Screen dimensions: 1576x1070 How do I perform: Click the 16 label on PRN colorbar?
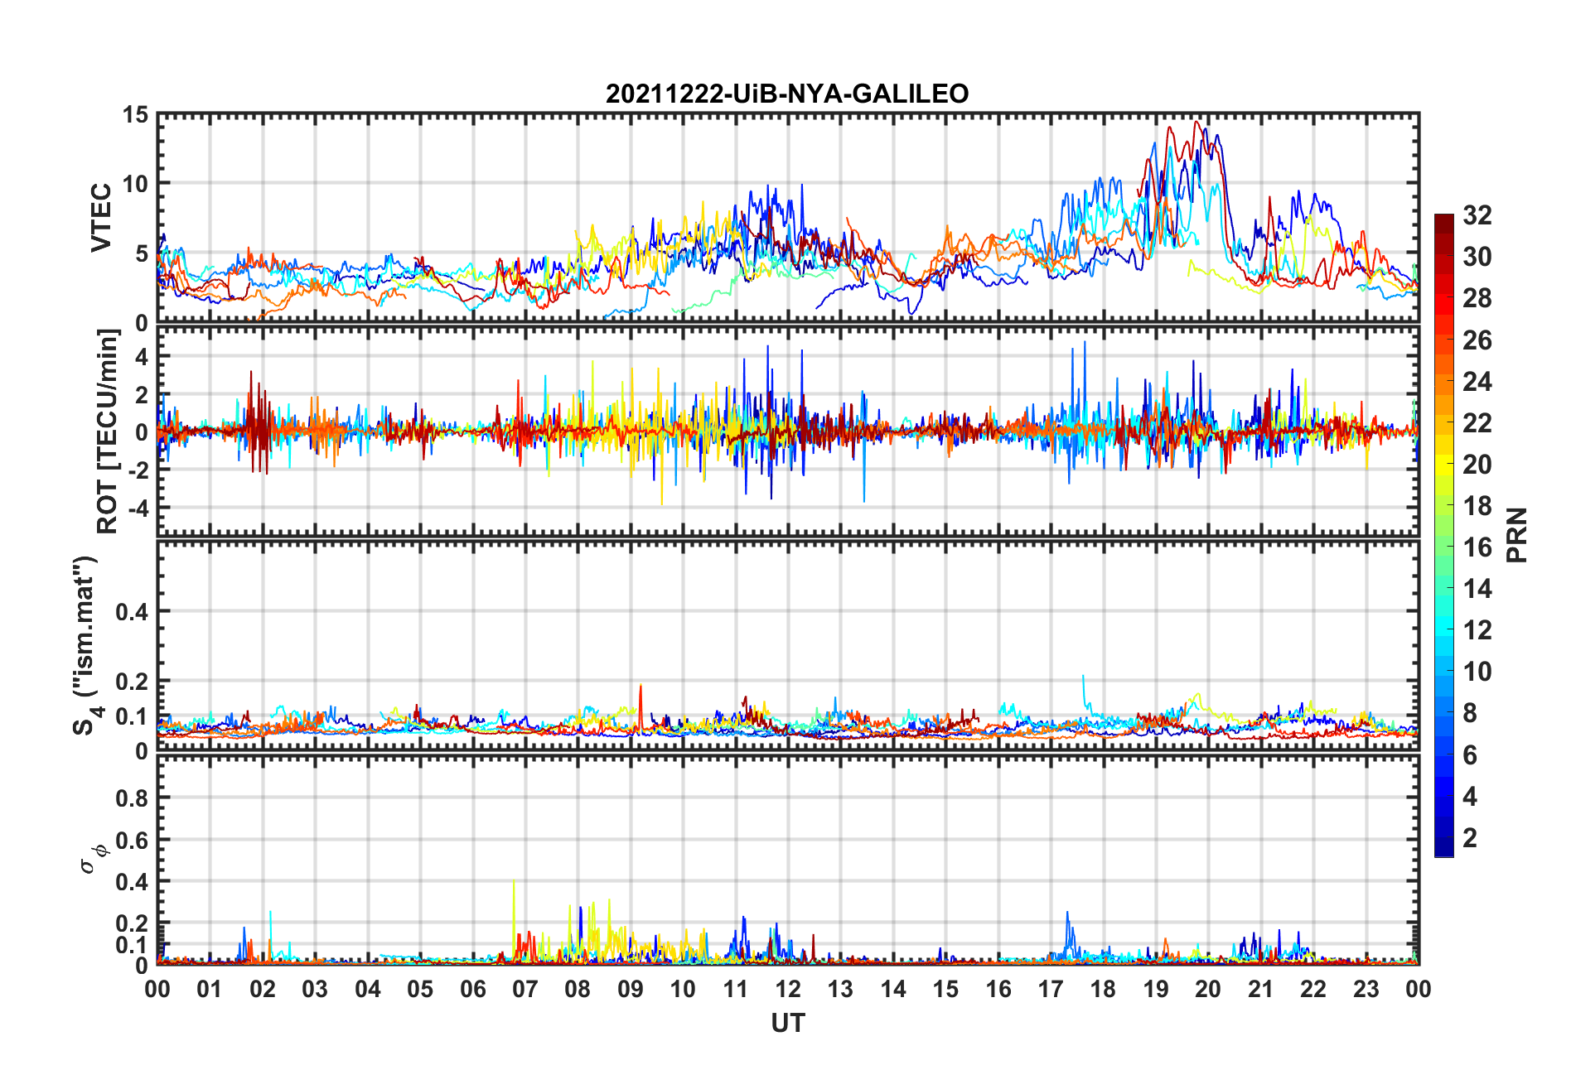pyautogui.click(x=1477, y=547)
